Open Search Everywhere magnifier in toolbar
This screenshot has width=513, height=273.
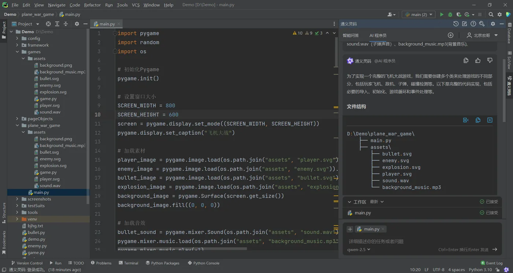491,15
